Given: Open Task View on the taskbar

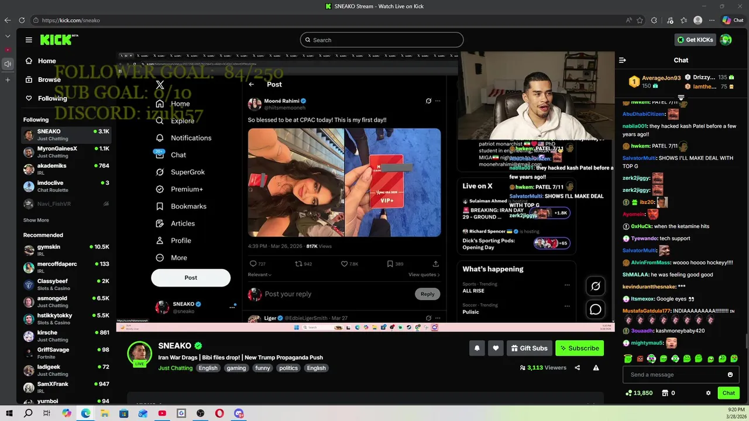Looking at the screenshot, I should click(47, 413).
